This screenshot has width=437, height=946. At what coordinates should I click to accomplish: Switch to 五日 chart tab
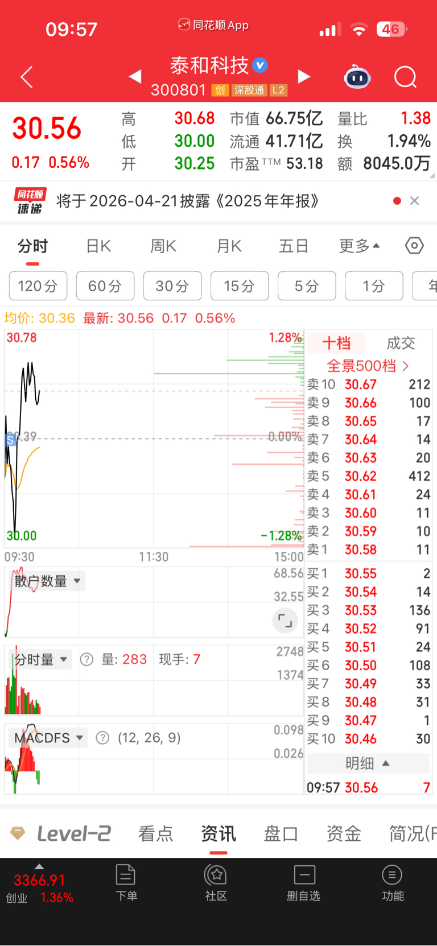(x=294, y=246)
